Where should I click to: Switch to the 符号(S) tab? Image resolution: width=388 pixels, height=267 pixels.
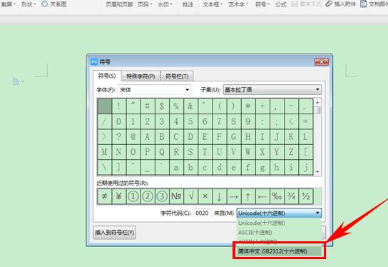pyautogui.click(x=107, y=76)
